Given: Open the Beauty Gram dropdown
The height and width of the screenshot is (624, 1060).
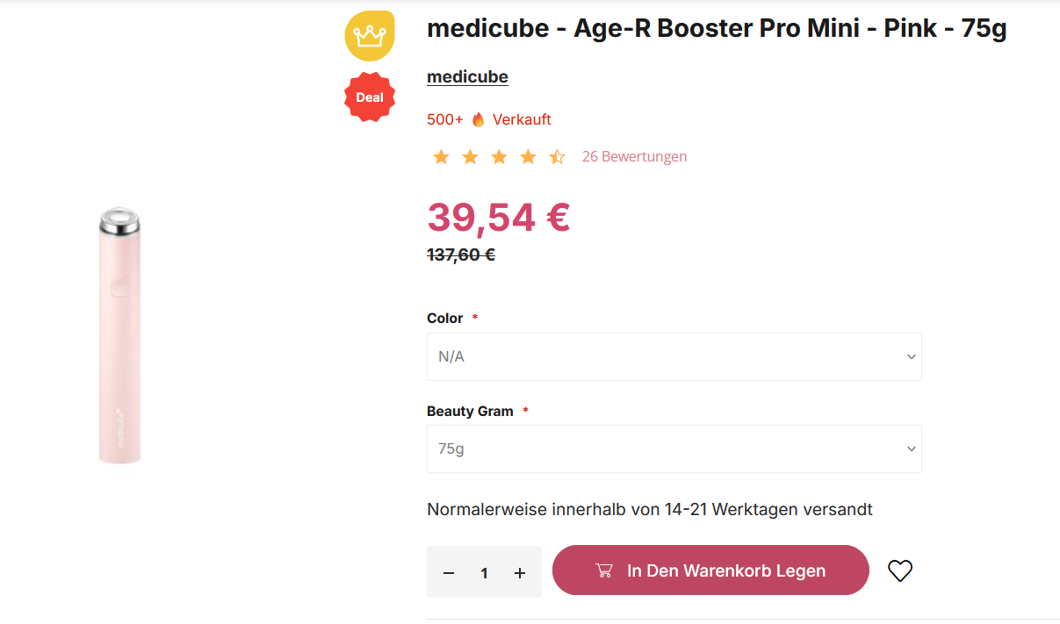Looking at the screenshot, I should tap(674, 449).
